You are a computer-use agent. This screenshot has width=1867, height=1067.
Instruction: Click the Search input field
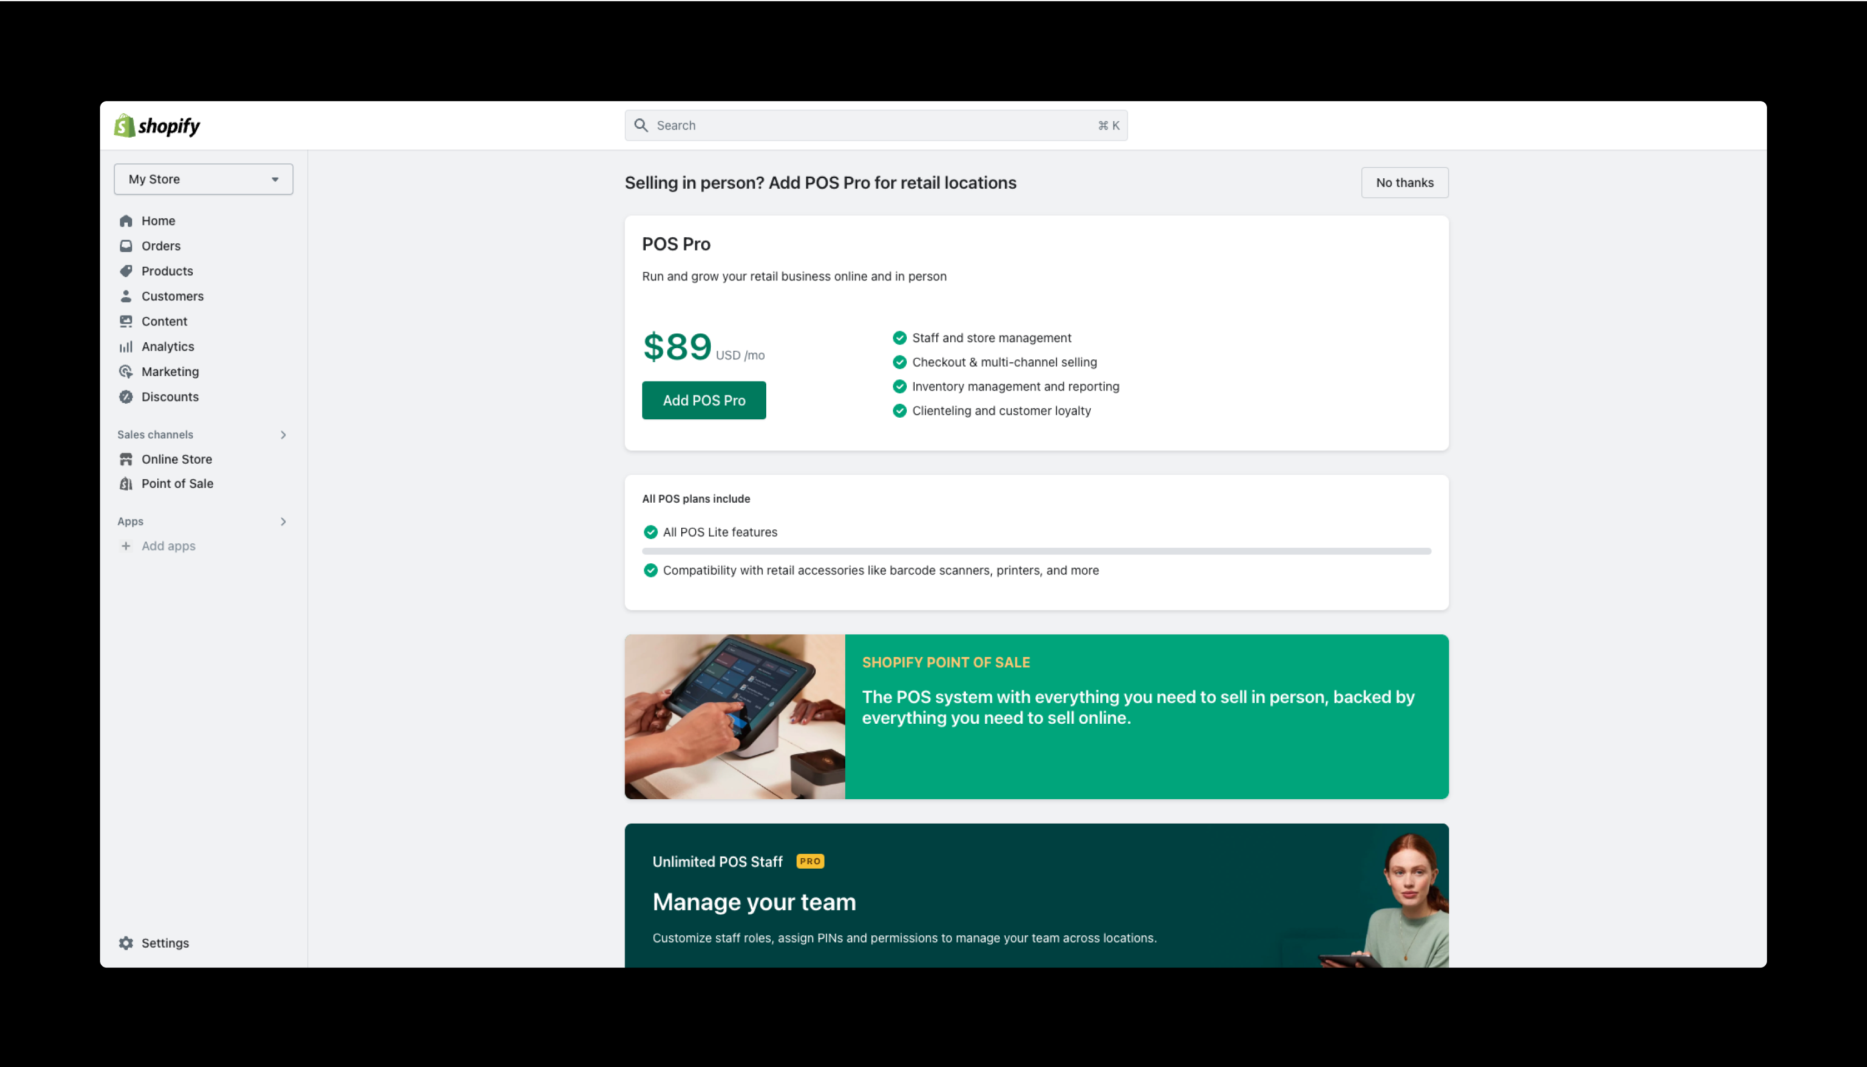pyautogui.click(x=877, y=124)
